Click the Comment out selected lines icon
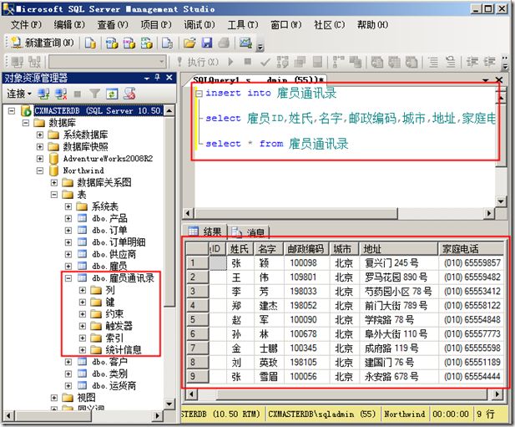The image size is (515, 427). pos(433,62)
